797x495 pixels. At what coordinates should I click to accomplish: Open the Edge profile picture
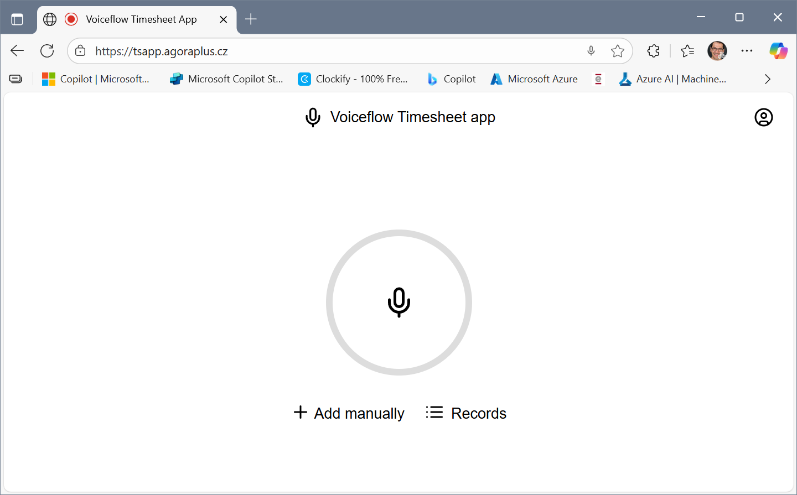click(717, 51)
